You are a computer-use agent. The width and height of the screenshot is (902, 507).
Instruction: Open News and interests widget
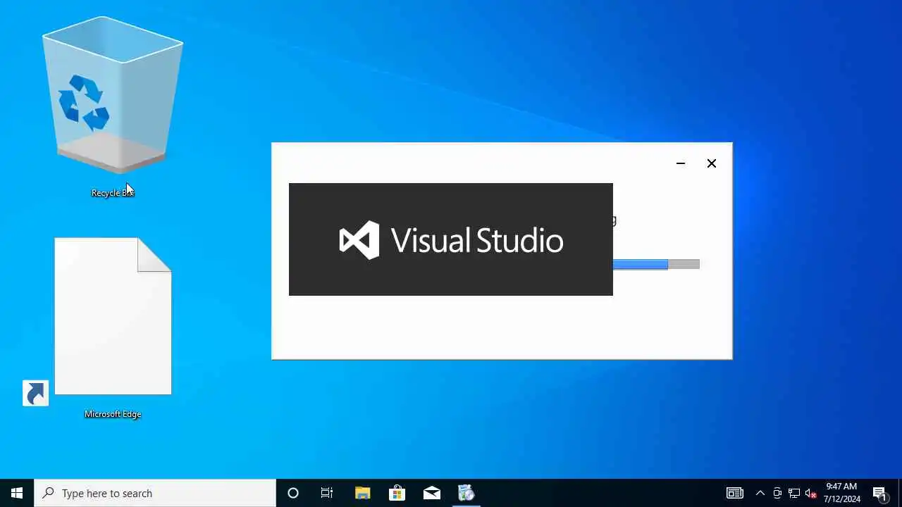[x=735, y=493]
